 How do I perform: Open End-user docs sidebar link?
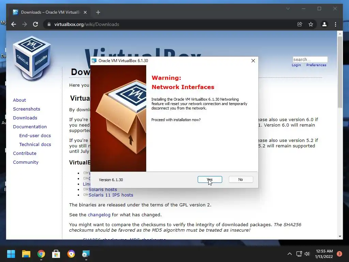coord(35,136)
